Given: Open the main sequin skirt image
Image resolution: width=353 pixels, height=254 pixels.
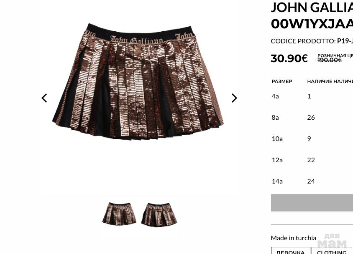Looking at the screenshot, I should (x=138, y=81).
